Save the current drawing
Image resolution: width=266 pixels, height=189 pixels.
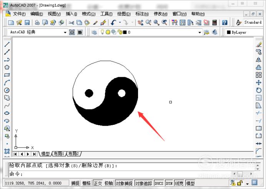point(27,22)
